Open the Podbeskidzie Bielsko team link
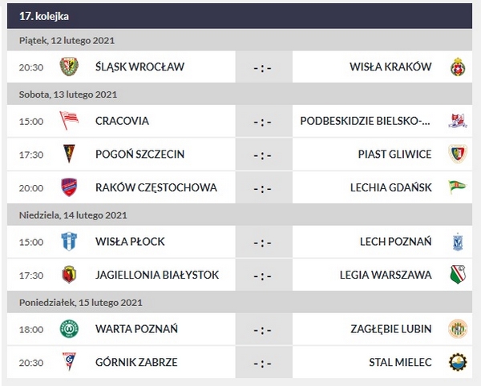This screenshot has height=386, width=481. (x=366, y=121)
